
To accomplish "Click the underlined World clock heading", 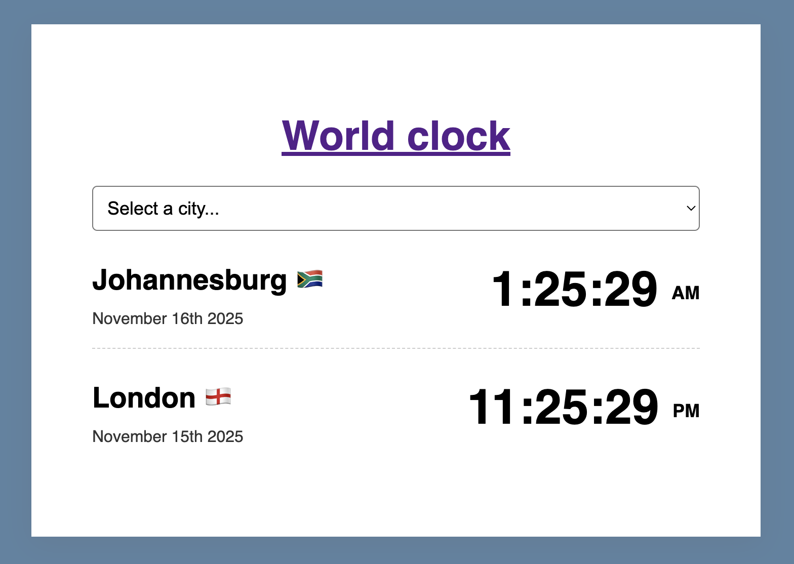I will click(395, 135).
